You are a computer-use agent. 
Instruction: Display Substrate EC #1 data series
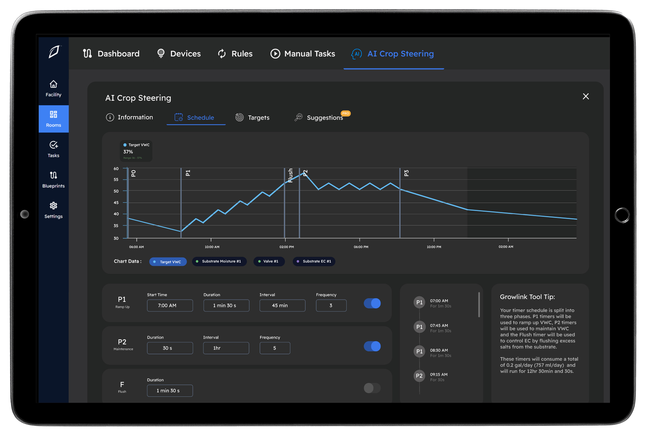pos(314,261)
